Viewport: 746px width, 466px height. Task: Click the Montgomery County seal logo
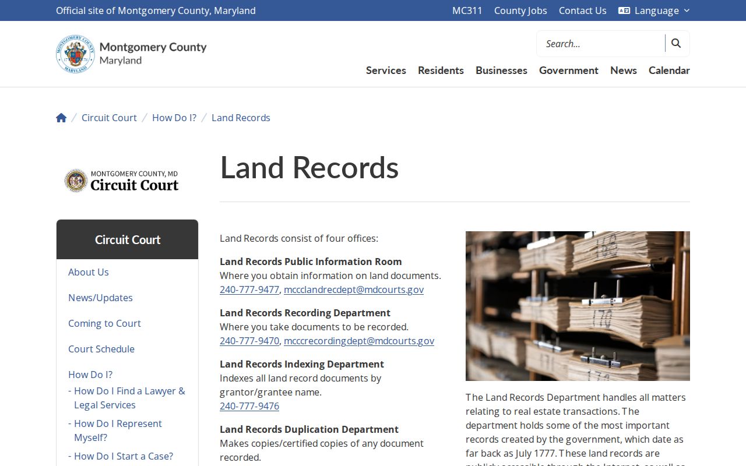pos(75,54)
